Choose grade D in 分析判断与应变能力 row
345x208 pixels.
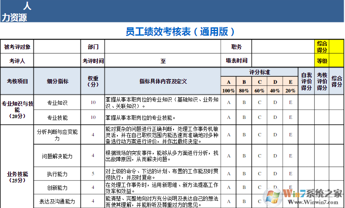(x=275, y=135)
